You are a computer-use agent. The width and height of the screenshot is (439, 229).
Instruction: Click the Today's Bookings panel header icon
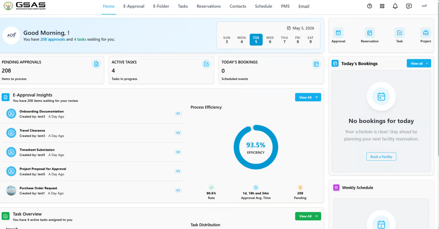[x=335, y=63]
